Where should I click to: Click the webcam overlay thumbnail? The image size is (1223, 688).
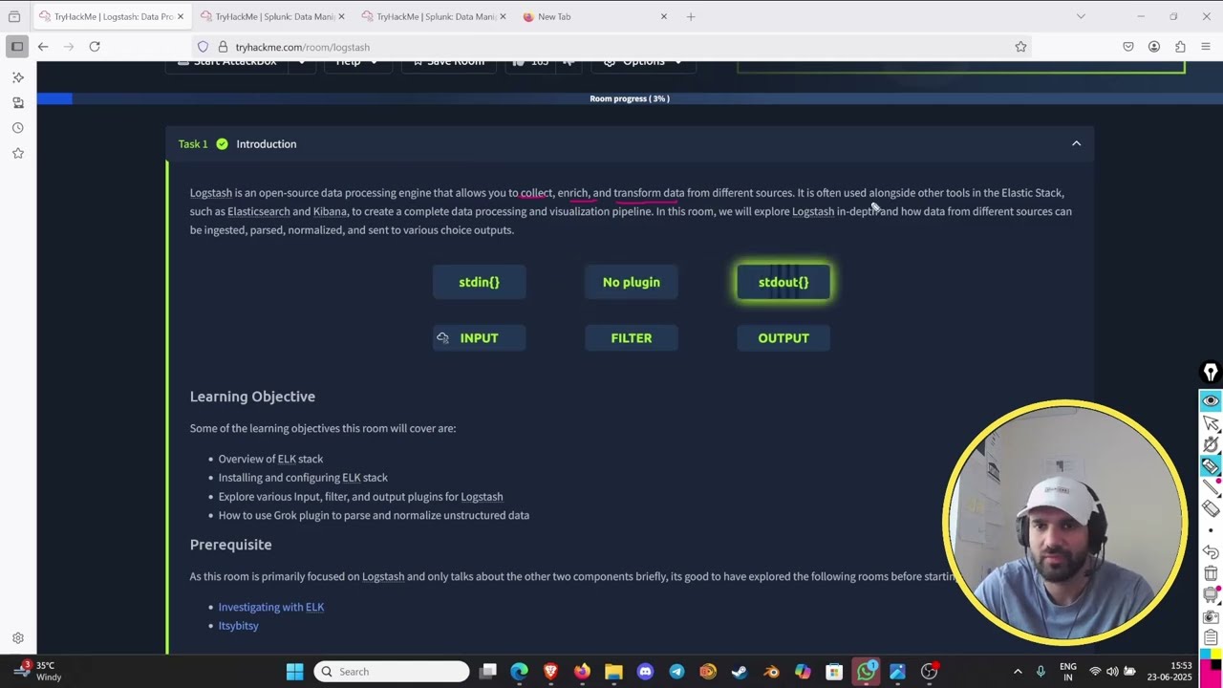tap(1064, 522)
